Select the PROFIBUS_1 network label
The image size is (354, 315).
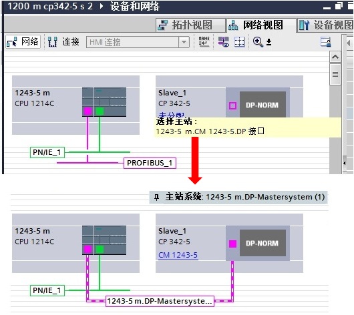150,163
